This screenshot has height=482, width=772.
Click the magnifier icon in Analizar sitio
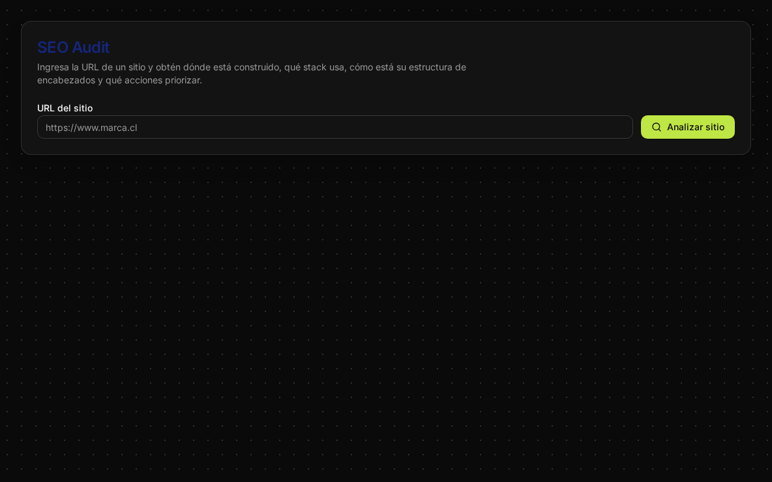[657, 127]
